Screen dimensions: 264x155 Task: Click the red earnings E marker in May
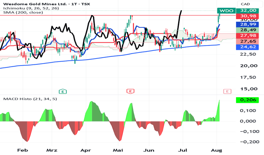(130, 91)
